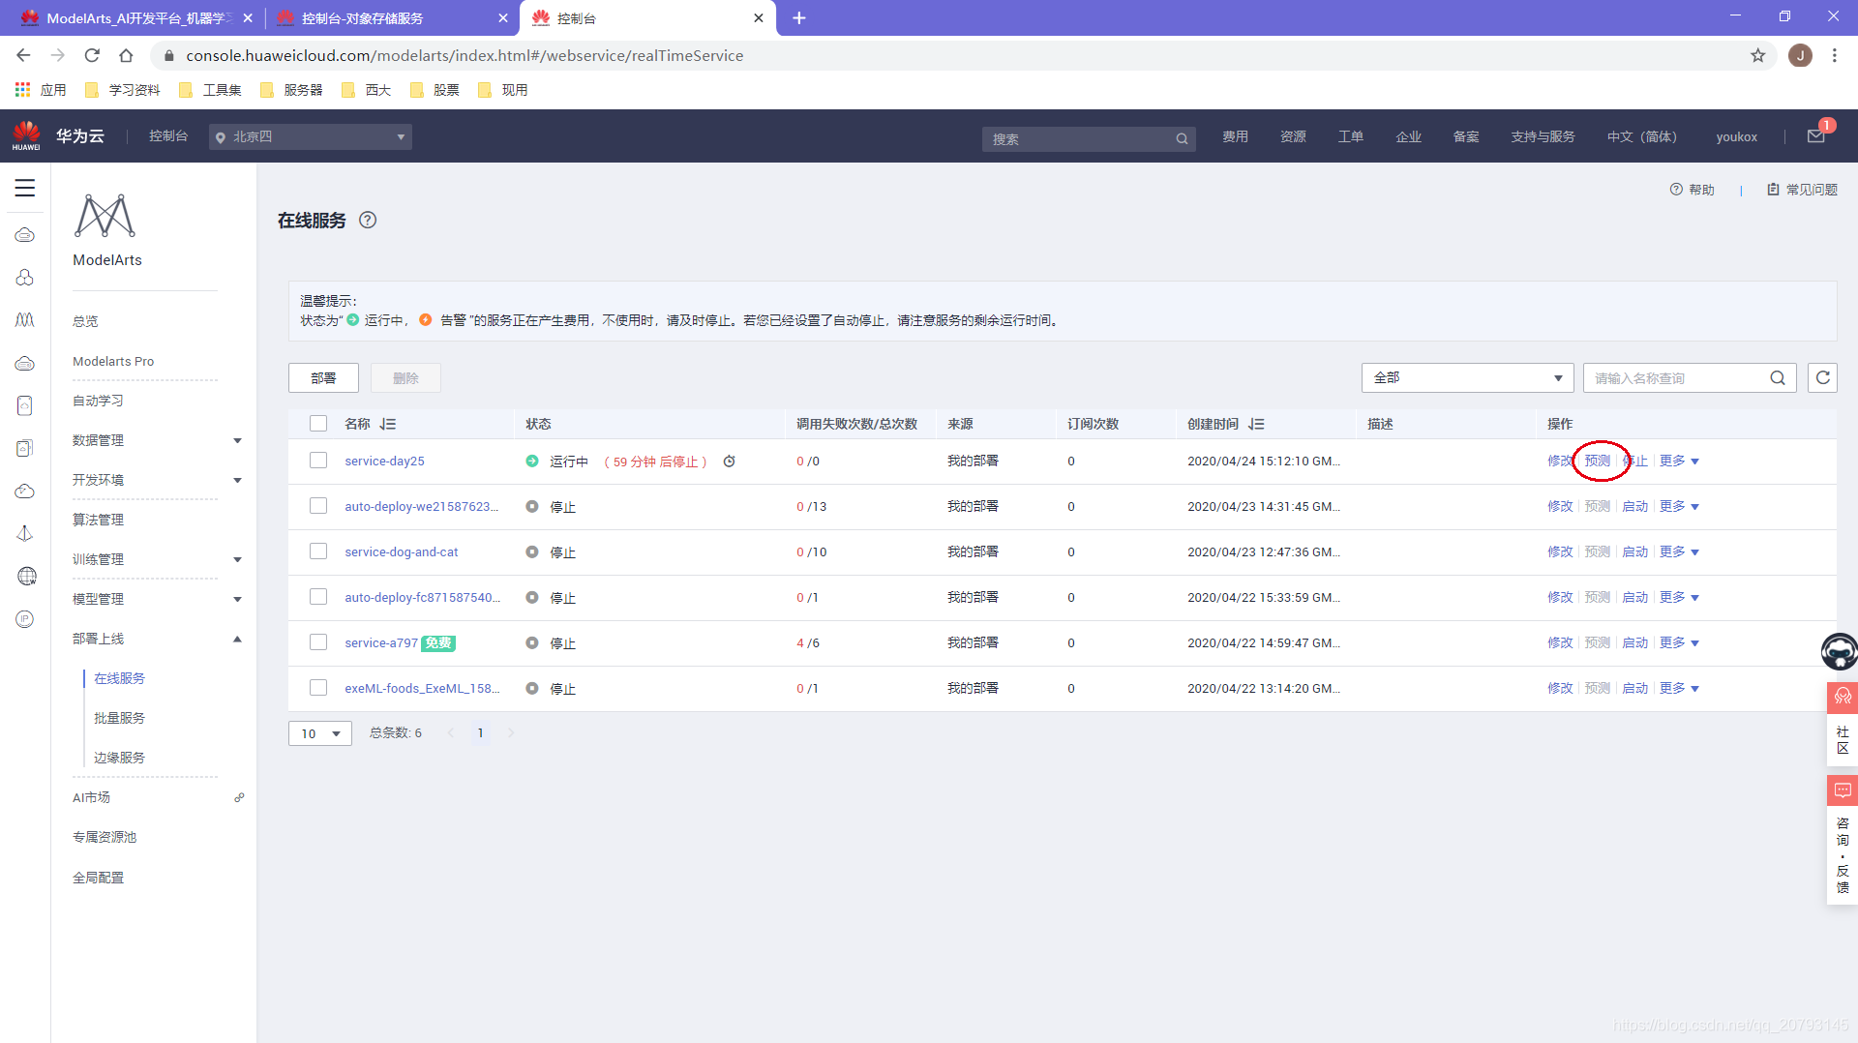Bookmark this page with the star icon
This screenshot has width=1858, height=1043.
[1757, 56]
